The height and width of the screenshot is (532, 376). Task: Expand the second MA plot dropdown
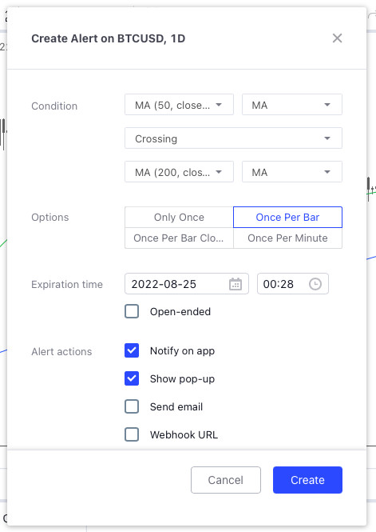291,172
